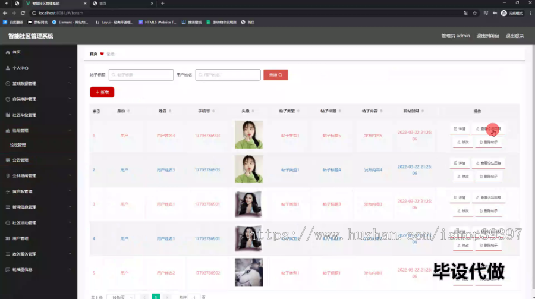The image size is (535, 299).
Task: Click the translate icon in address bar
Action: [x=465, y=13]
